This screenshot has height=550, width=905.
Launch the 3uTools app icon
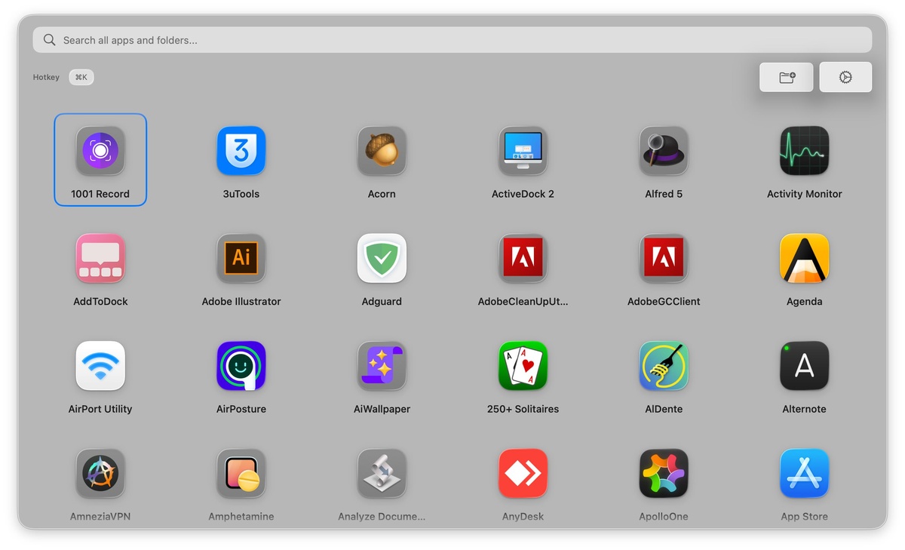pos(241,151)
